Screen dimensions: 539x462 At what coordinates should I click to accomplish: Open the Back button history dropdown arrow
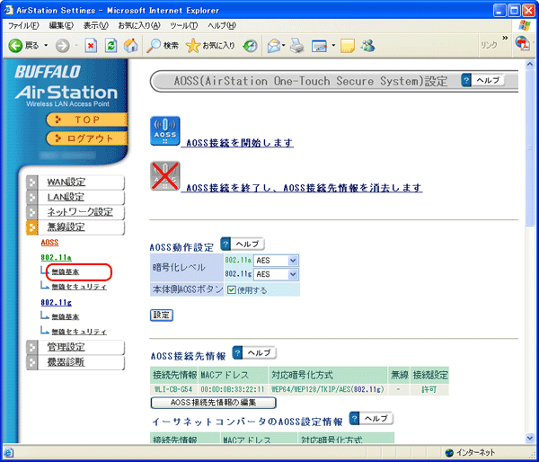46,46
